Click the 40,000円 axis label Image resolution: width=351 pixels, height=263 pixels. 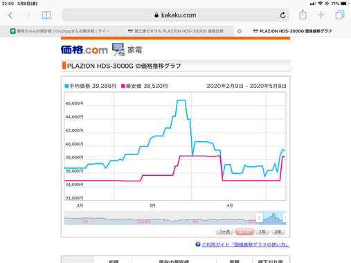click(x=74, y=144)
